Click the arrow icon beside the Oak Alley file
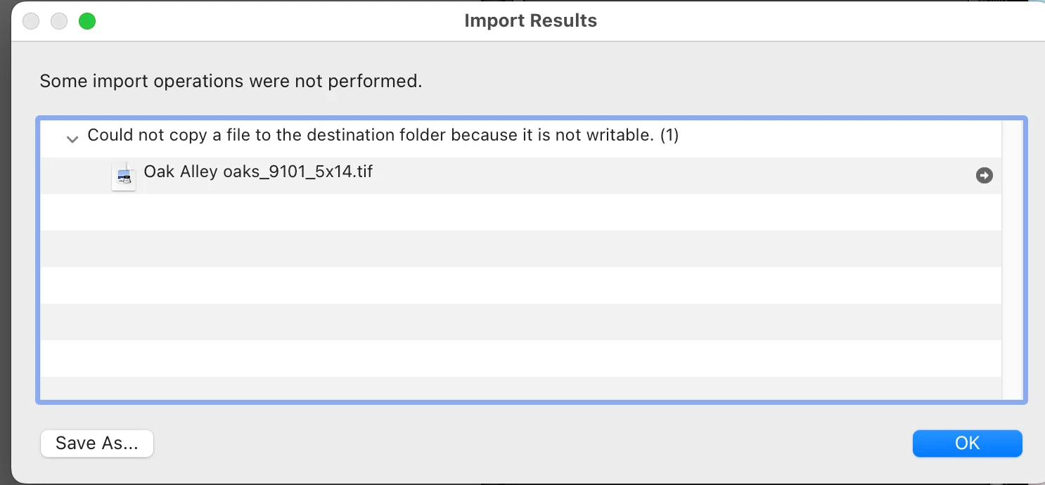This screenshot has width=1045, height=485. click(985, 176)
